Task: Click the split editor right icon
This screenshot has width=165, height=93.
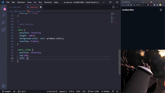Action: (x=113, y=7)
